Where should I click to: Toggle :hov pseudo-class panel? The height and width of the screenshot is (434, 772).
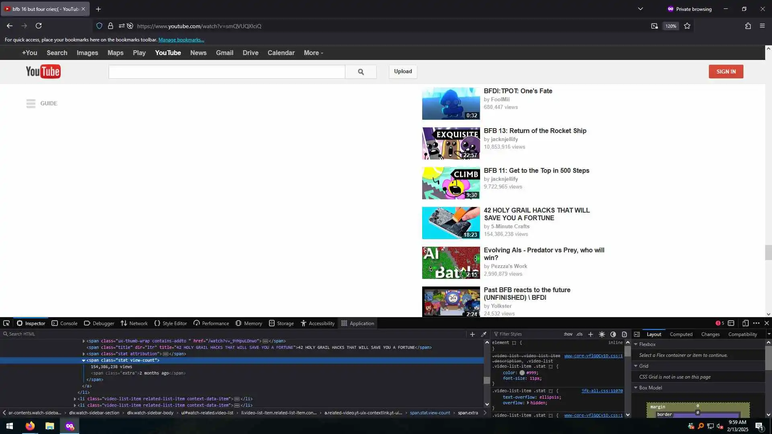[x=568, y=334]
